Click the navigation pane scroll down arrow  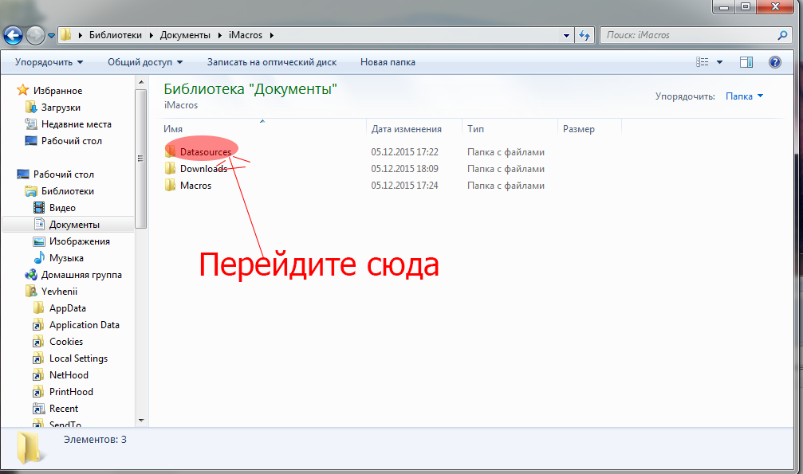(x=141, y=421)
